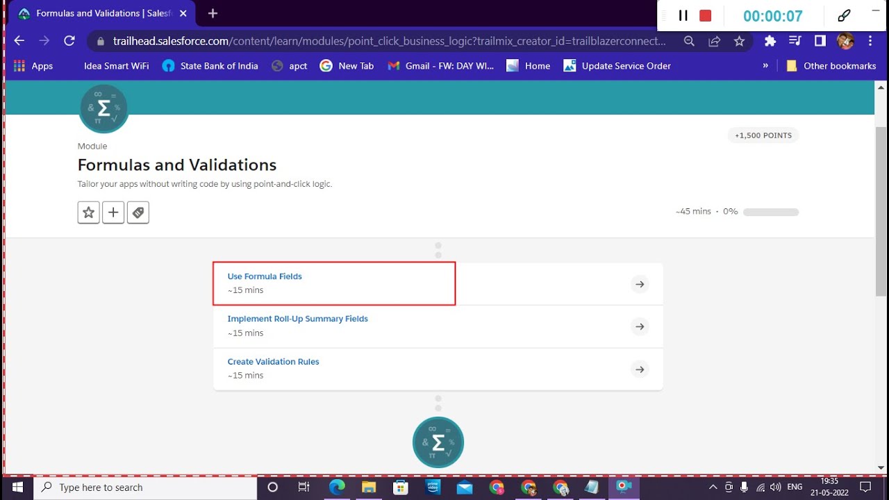Open the Apps bookmark shortcut

point(33,66)
